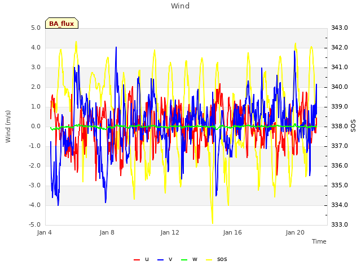Image resolution: width=361 pixels, height=270 pixels.
Task: Select the red u legend swatch
Action: (x=137, y=260)
